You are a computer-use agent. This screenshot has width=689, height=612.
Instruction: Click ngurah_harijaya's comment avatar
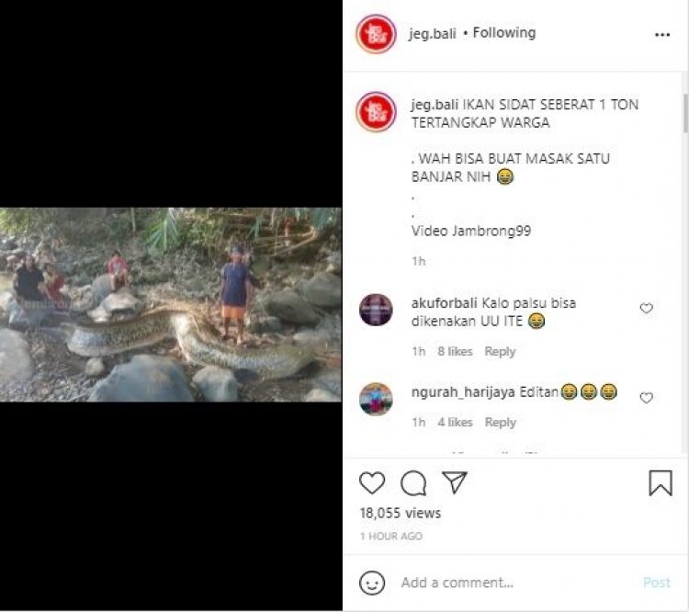(x=376, y=399)
